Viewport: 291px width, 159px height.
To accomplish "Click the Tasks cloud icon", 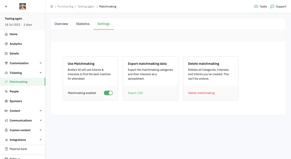I will [x=256, y=6].
